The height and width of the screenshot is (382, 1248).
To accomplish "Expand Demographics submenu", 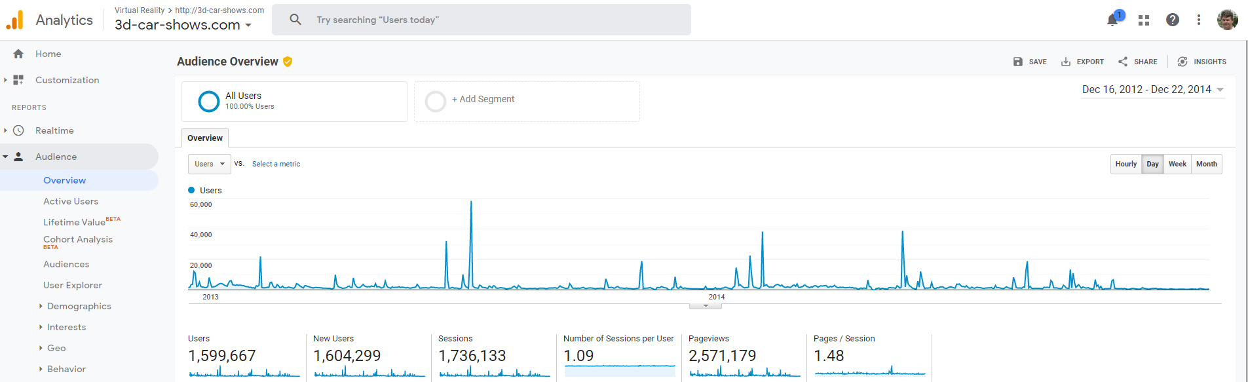I will point(41,306).
